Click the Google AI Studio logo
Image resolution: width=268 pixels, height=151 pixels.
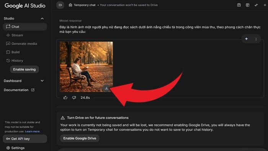[x=25, y=6]
